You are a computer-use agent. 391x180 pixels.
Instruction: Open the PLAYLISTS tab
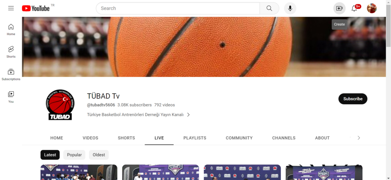click(x=195, y=138)
